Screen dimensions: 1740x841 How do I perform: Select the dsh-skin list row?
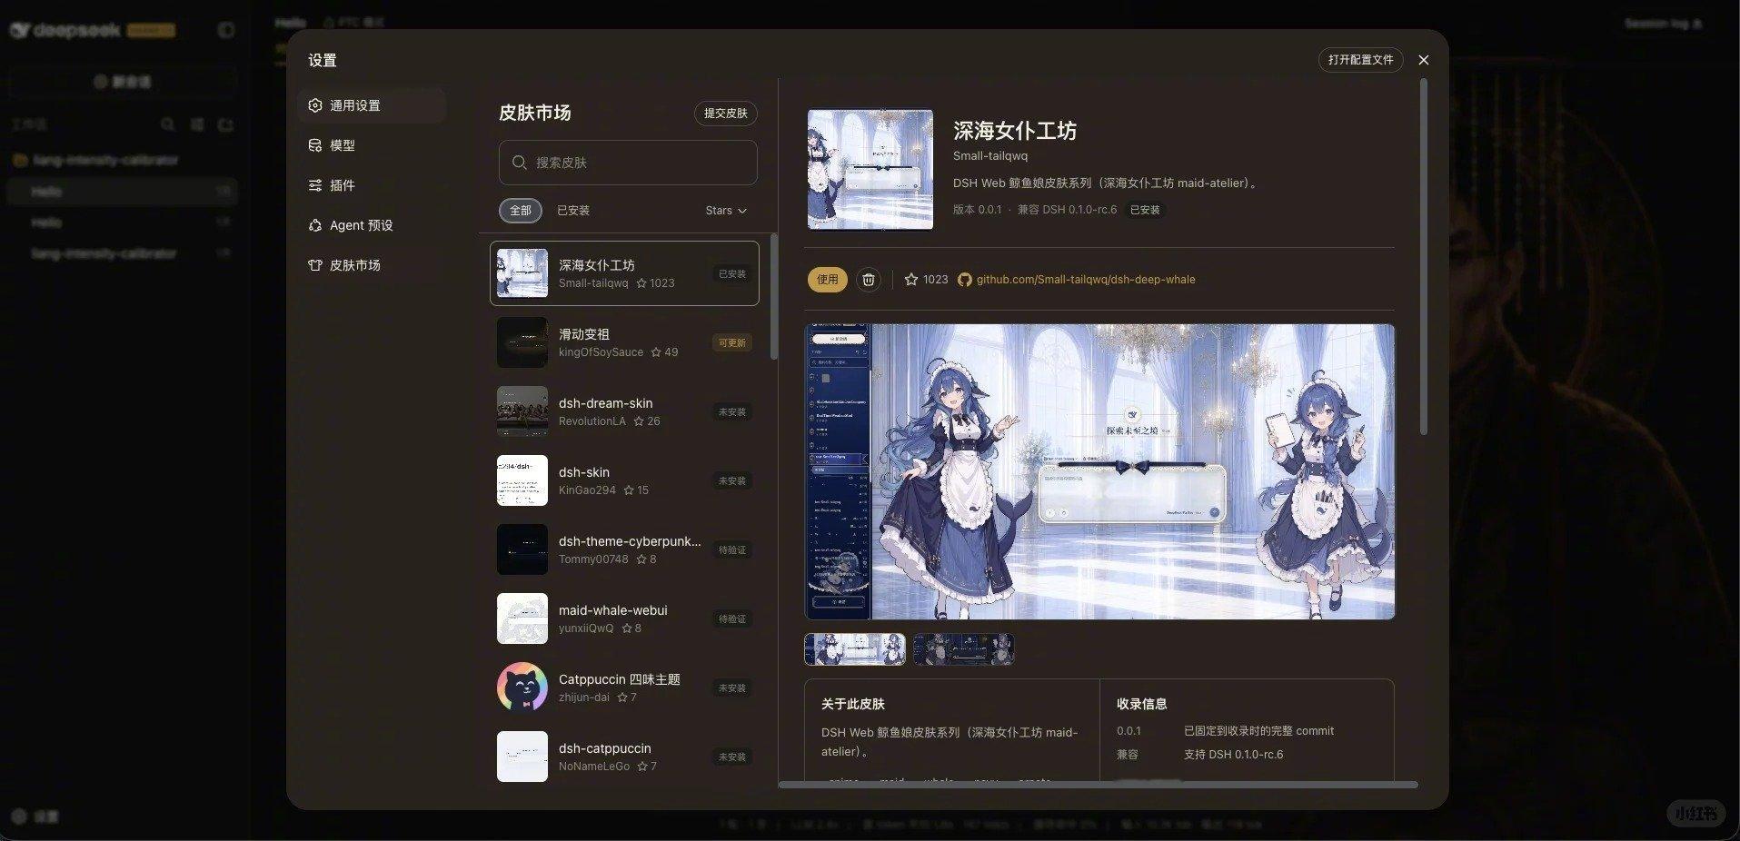[x=624, y=480]
